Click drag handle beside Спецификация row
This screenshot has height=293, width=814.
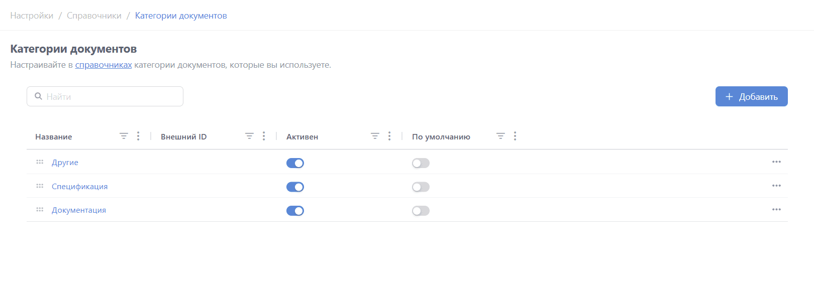tap(40, 186)
